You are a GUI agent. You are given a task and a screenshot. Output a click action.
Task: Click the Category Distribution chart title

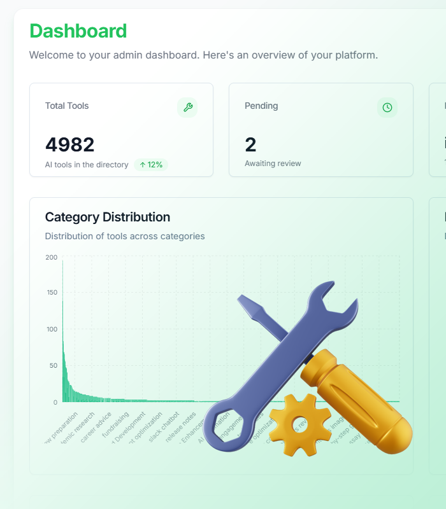[107, 217]
